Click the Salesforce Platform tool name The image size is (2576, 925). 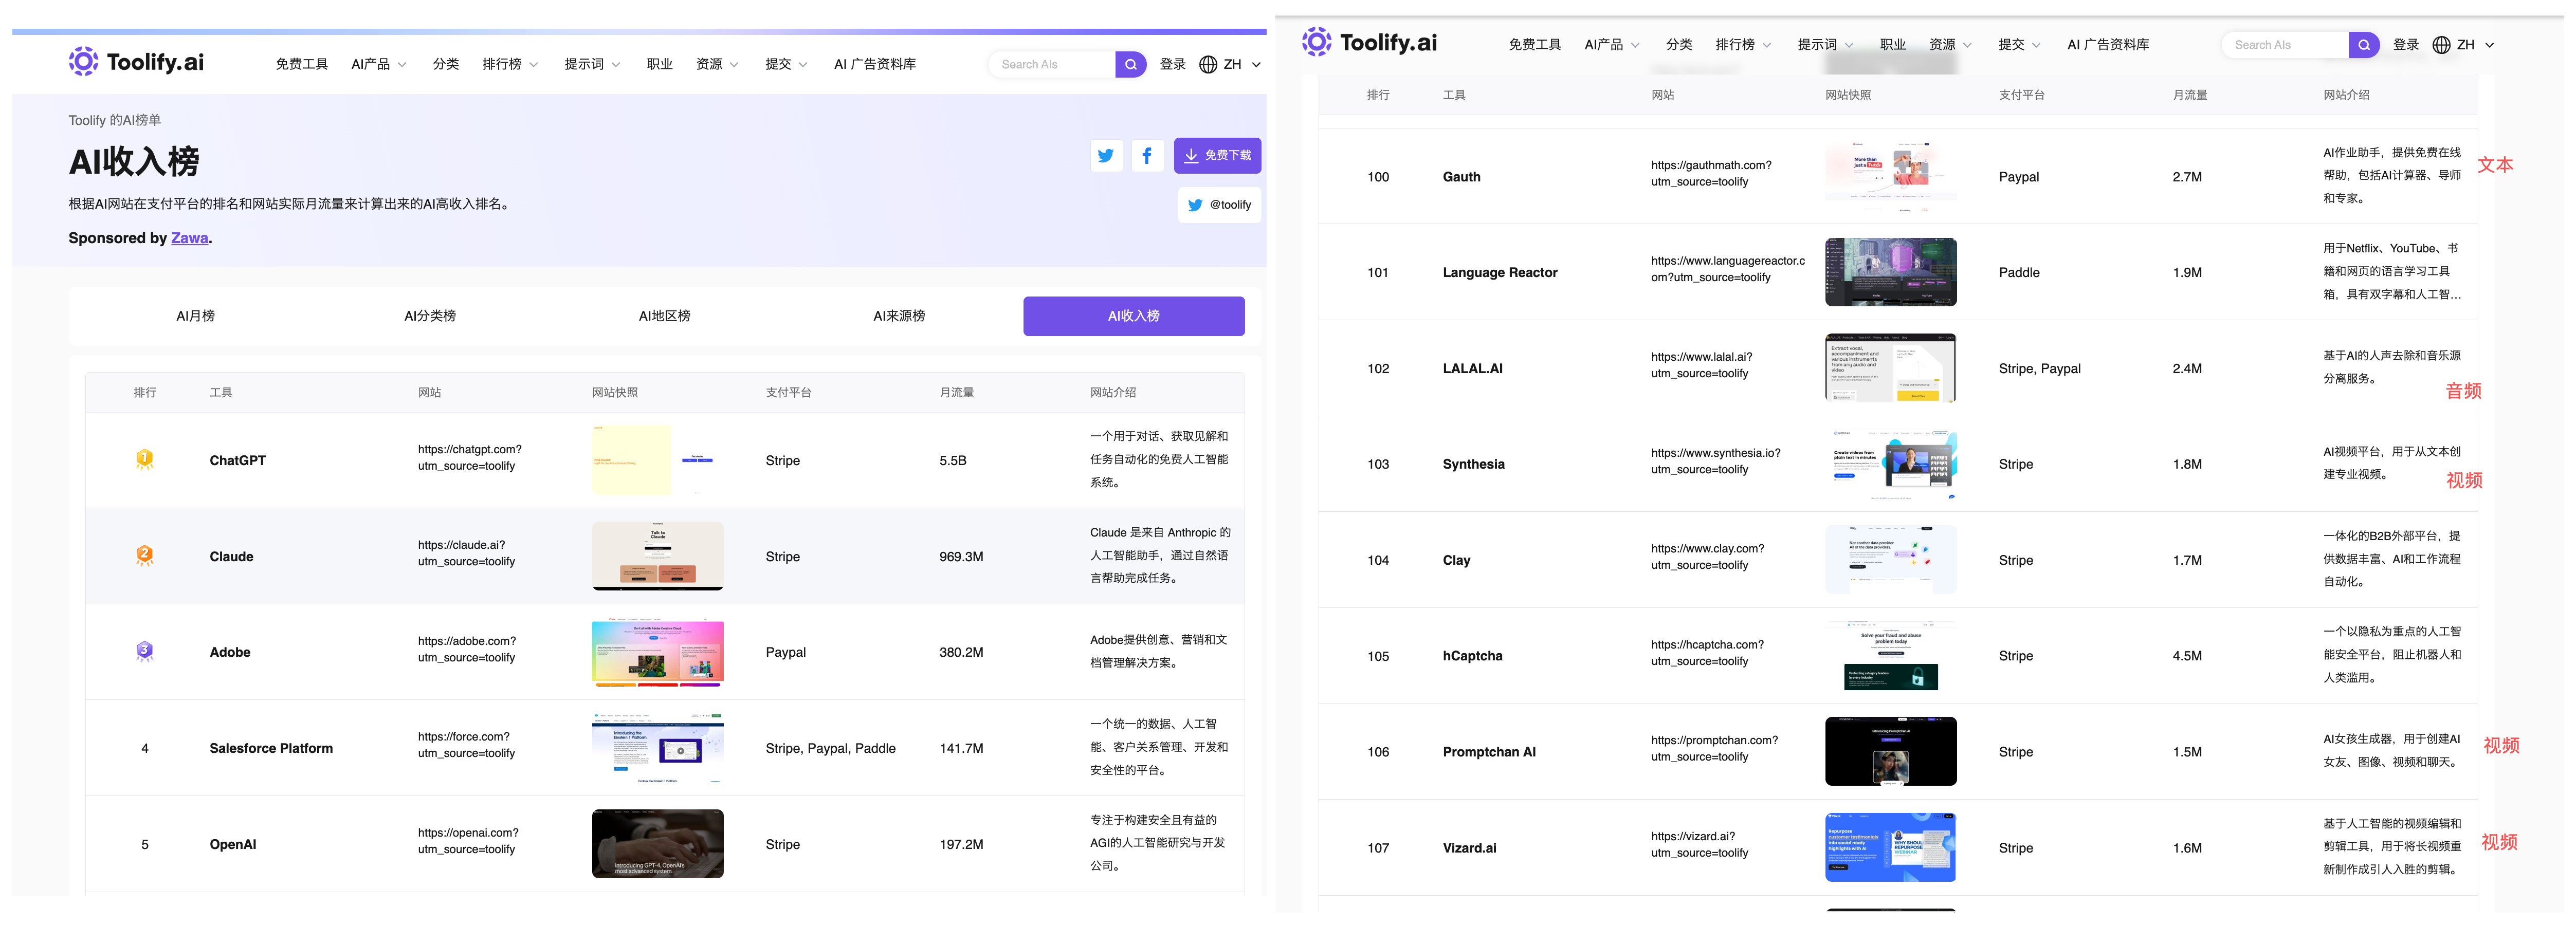click(271, 748)
